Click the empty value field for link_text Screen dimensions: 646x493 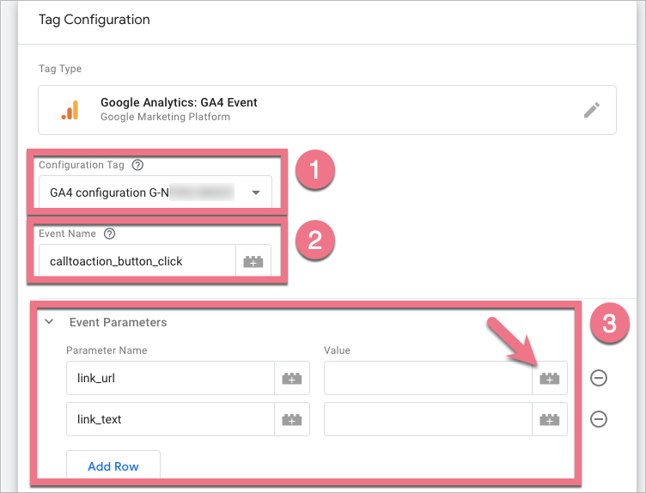[x=428, y=419]
